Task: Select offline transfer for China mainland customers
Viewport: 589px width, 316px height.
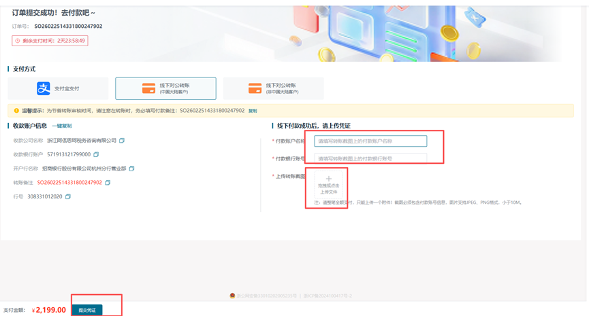Action: click(x=165, y=88)
